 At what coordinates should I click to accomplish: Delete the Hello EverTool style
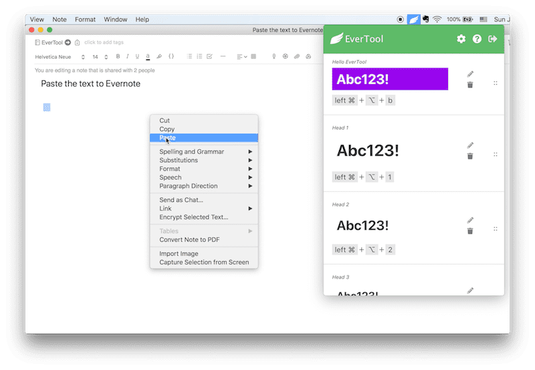click(470, 85)
